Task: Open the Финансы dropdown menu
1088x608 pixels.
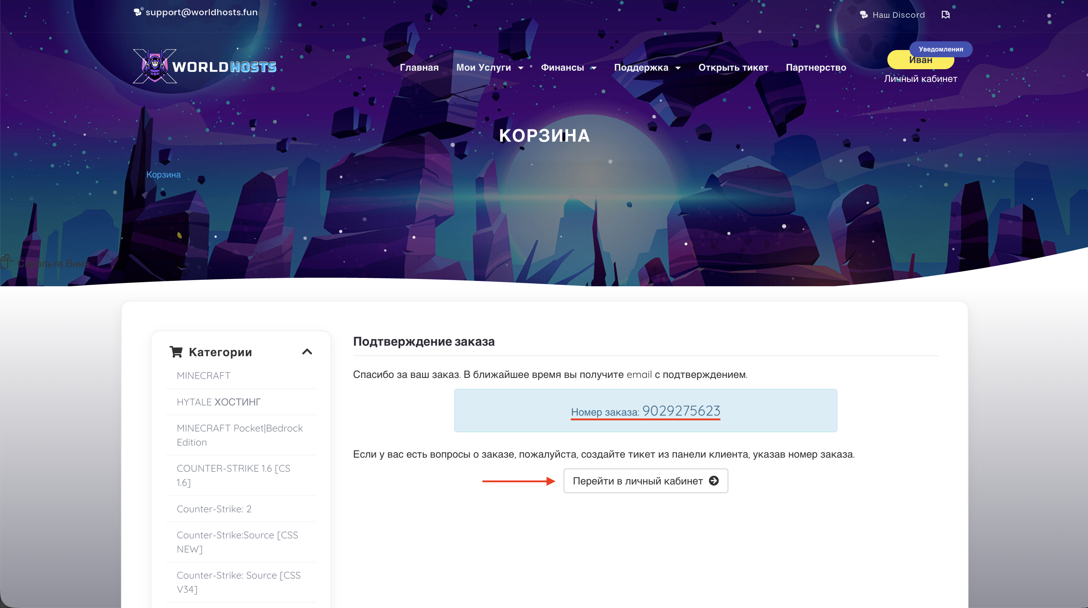Action: (569, 68)
